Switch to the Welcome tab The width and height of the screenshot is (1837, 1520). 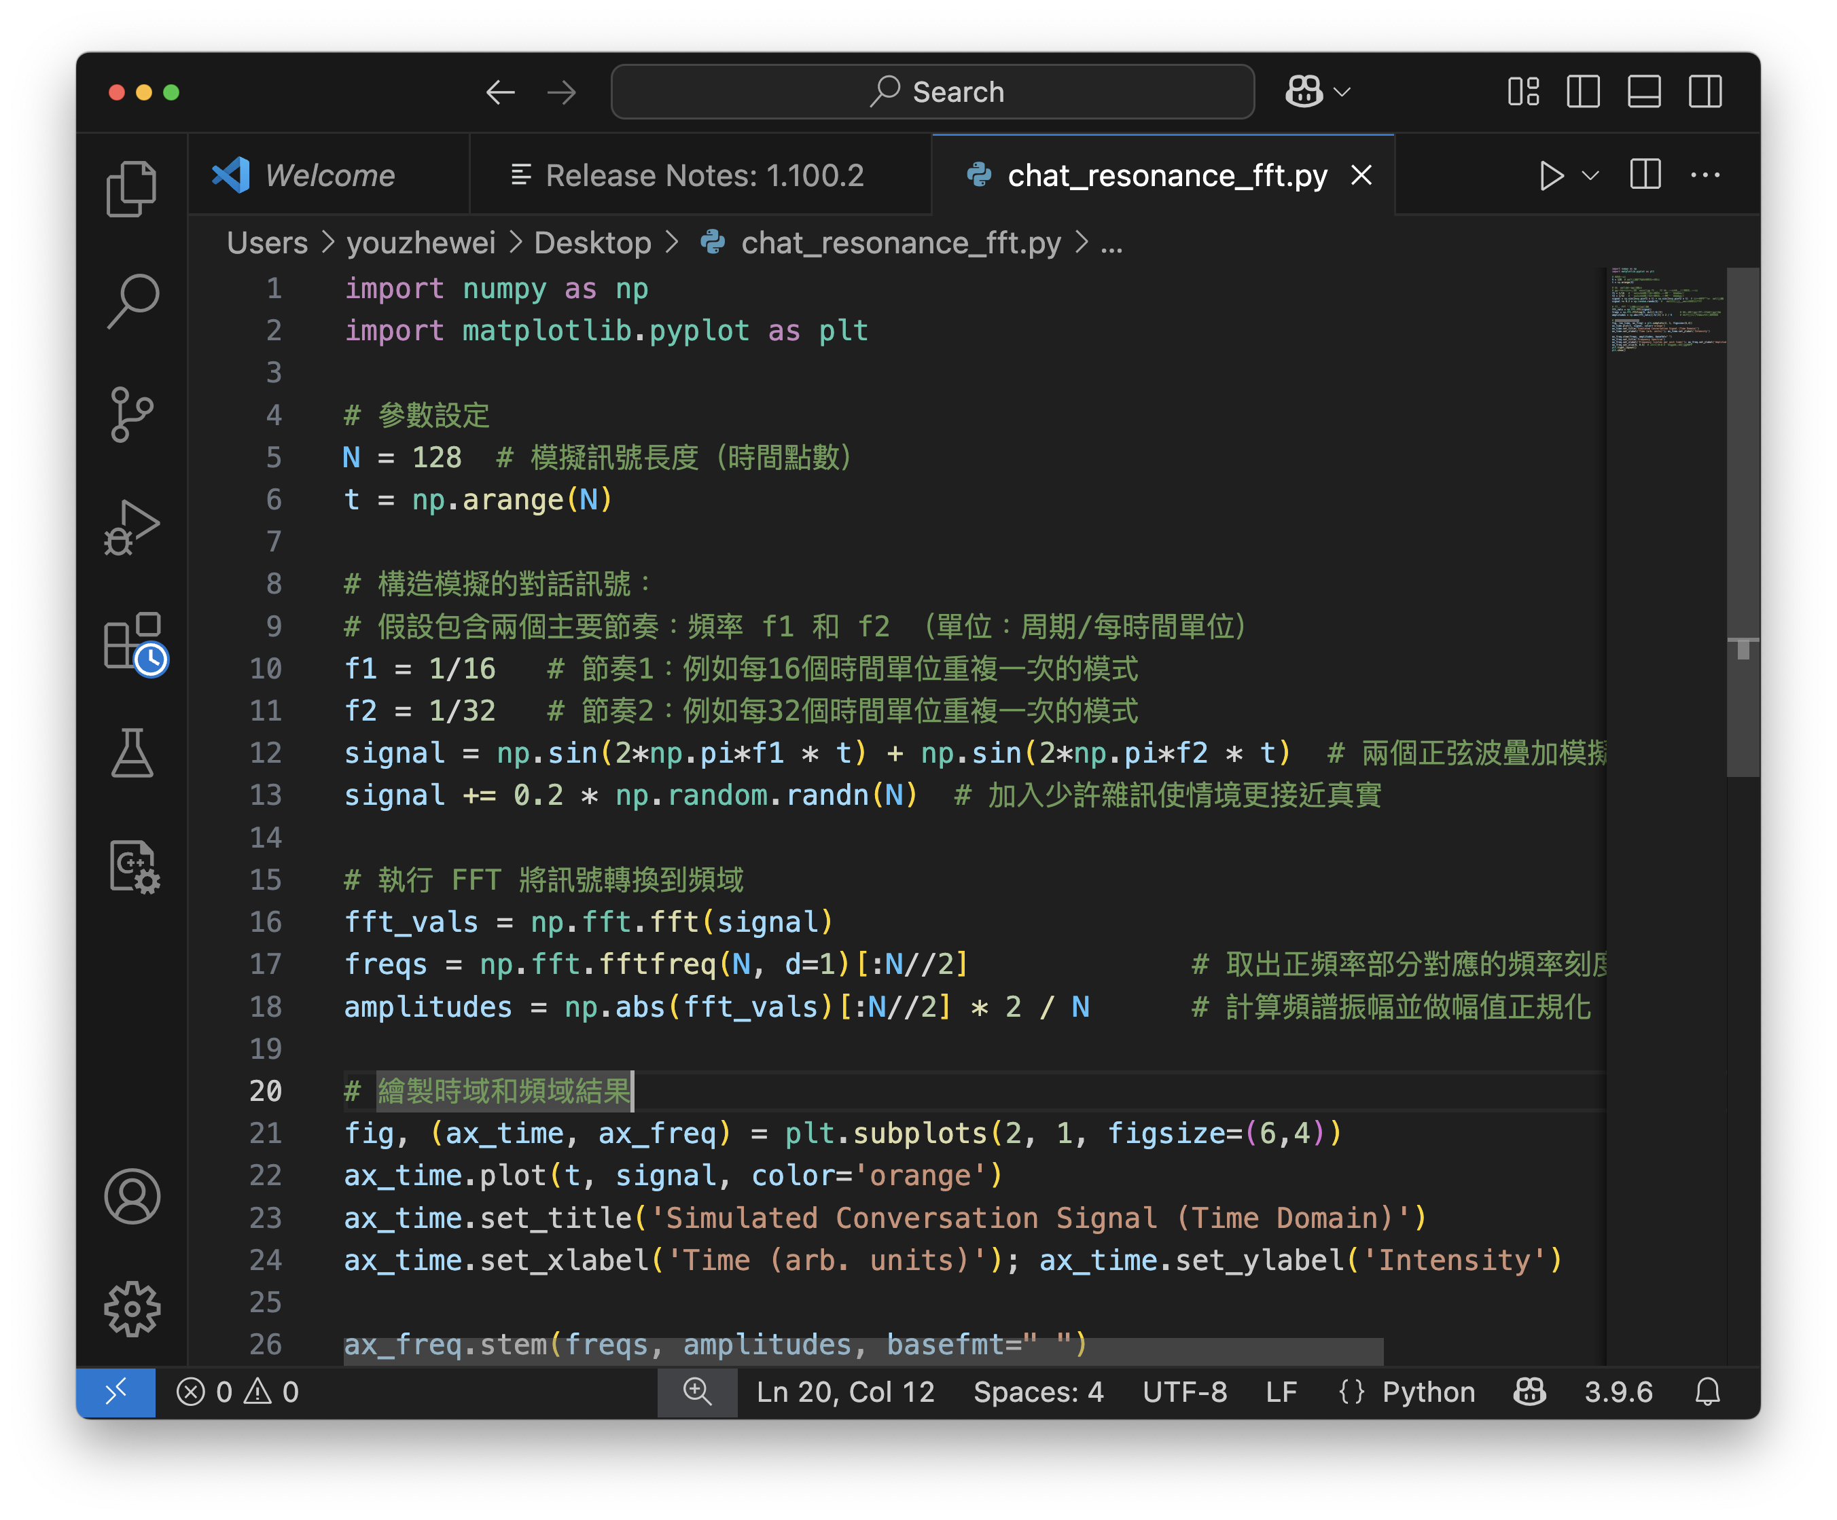(x=329, y=176)
